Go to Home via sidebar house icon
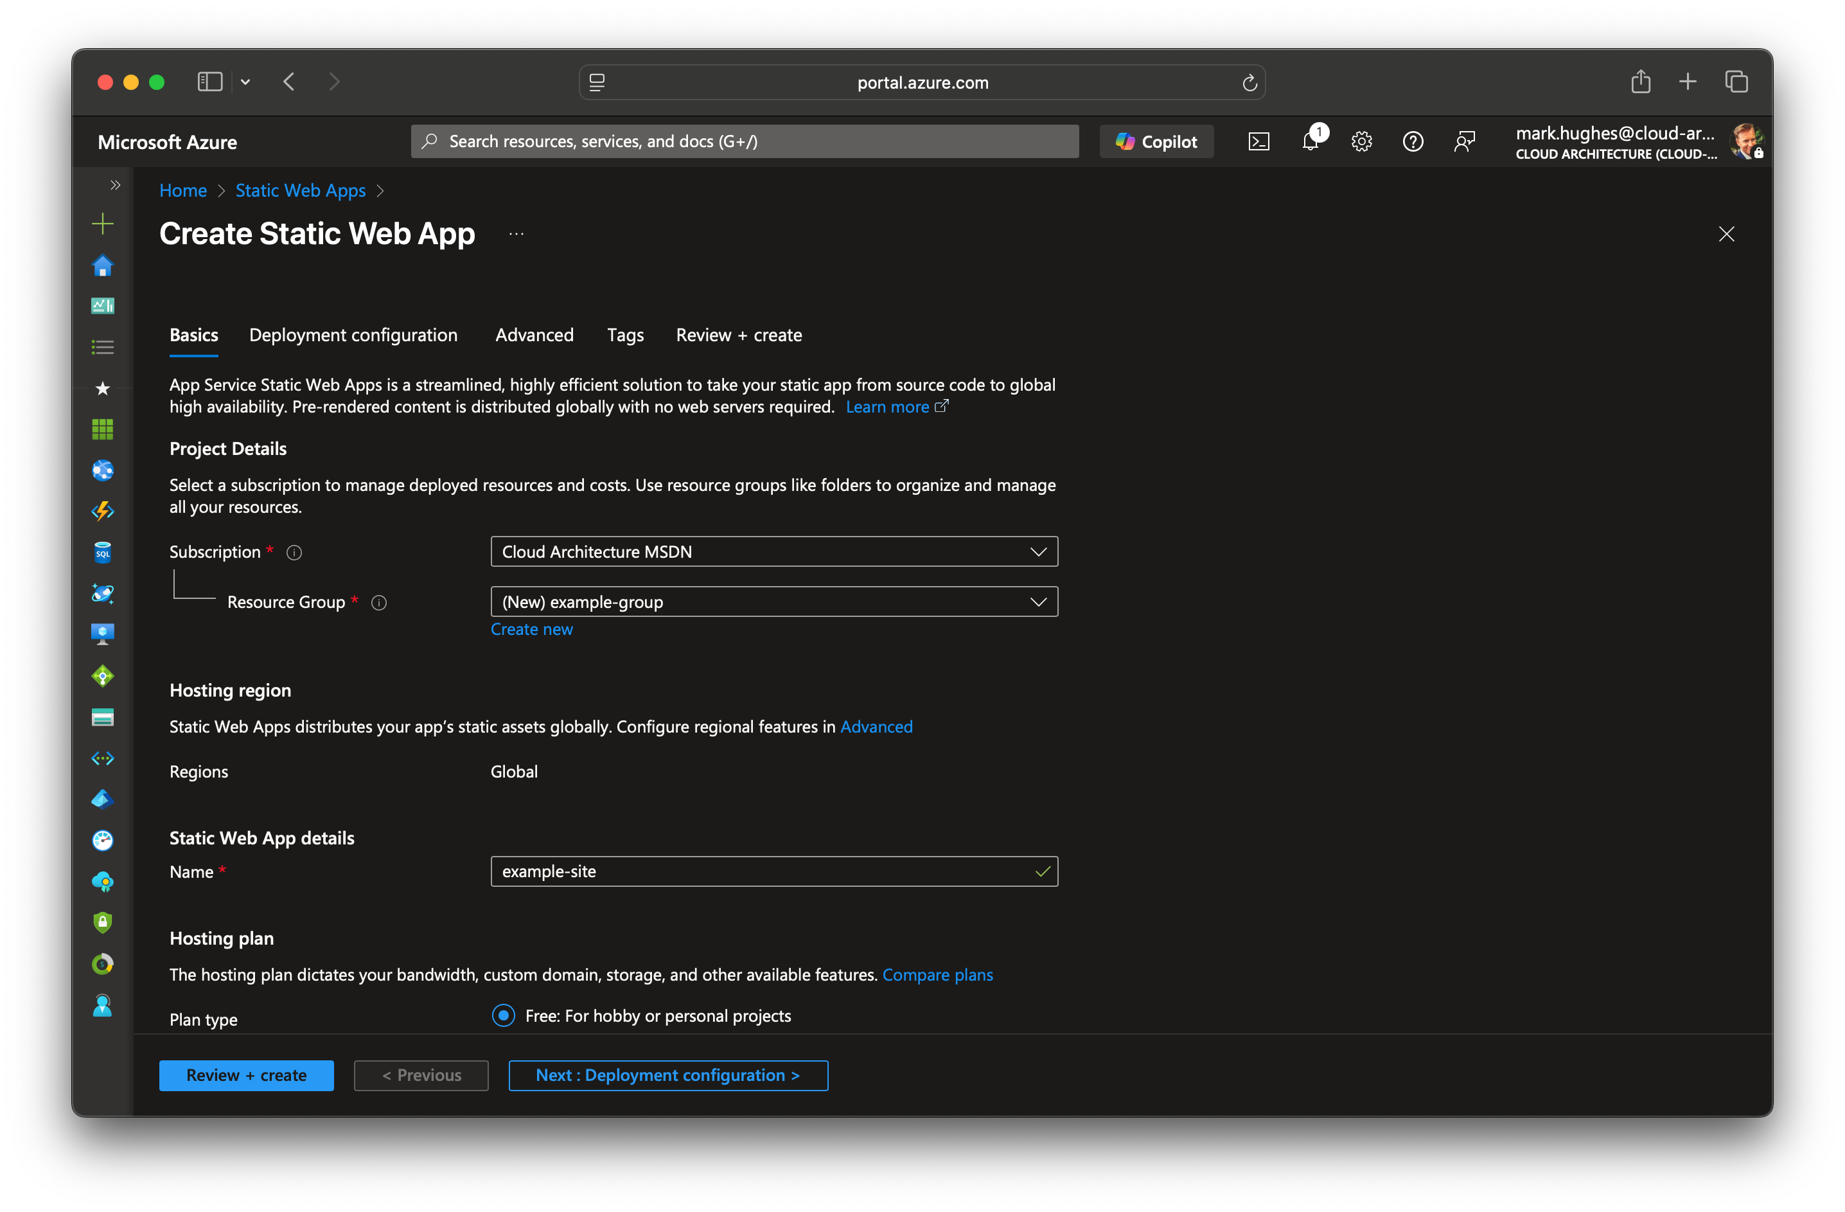Viewport: 1845px width, 1212px height. coord(102,266)
